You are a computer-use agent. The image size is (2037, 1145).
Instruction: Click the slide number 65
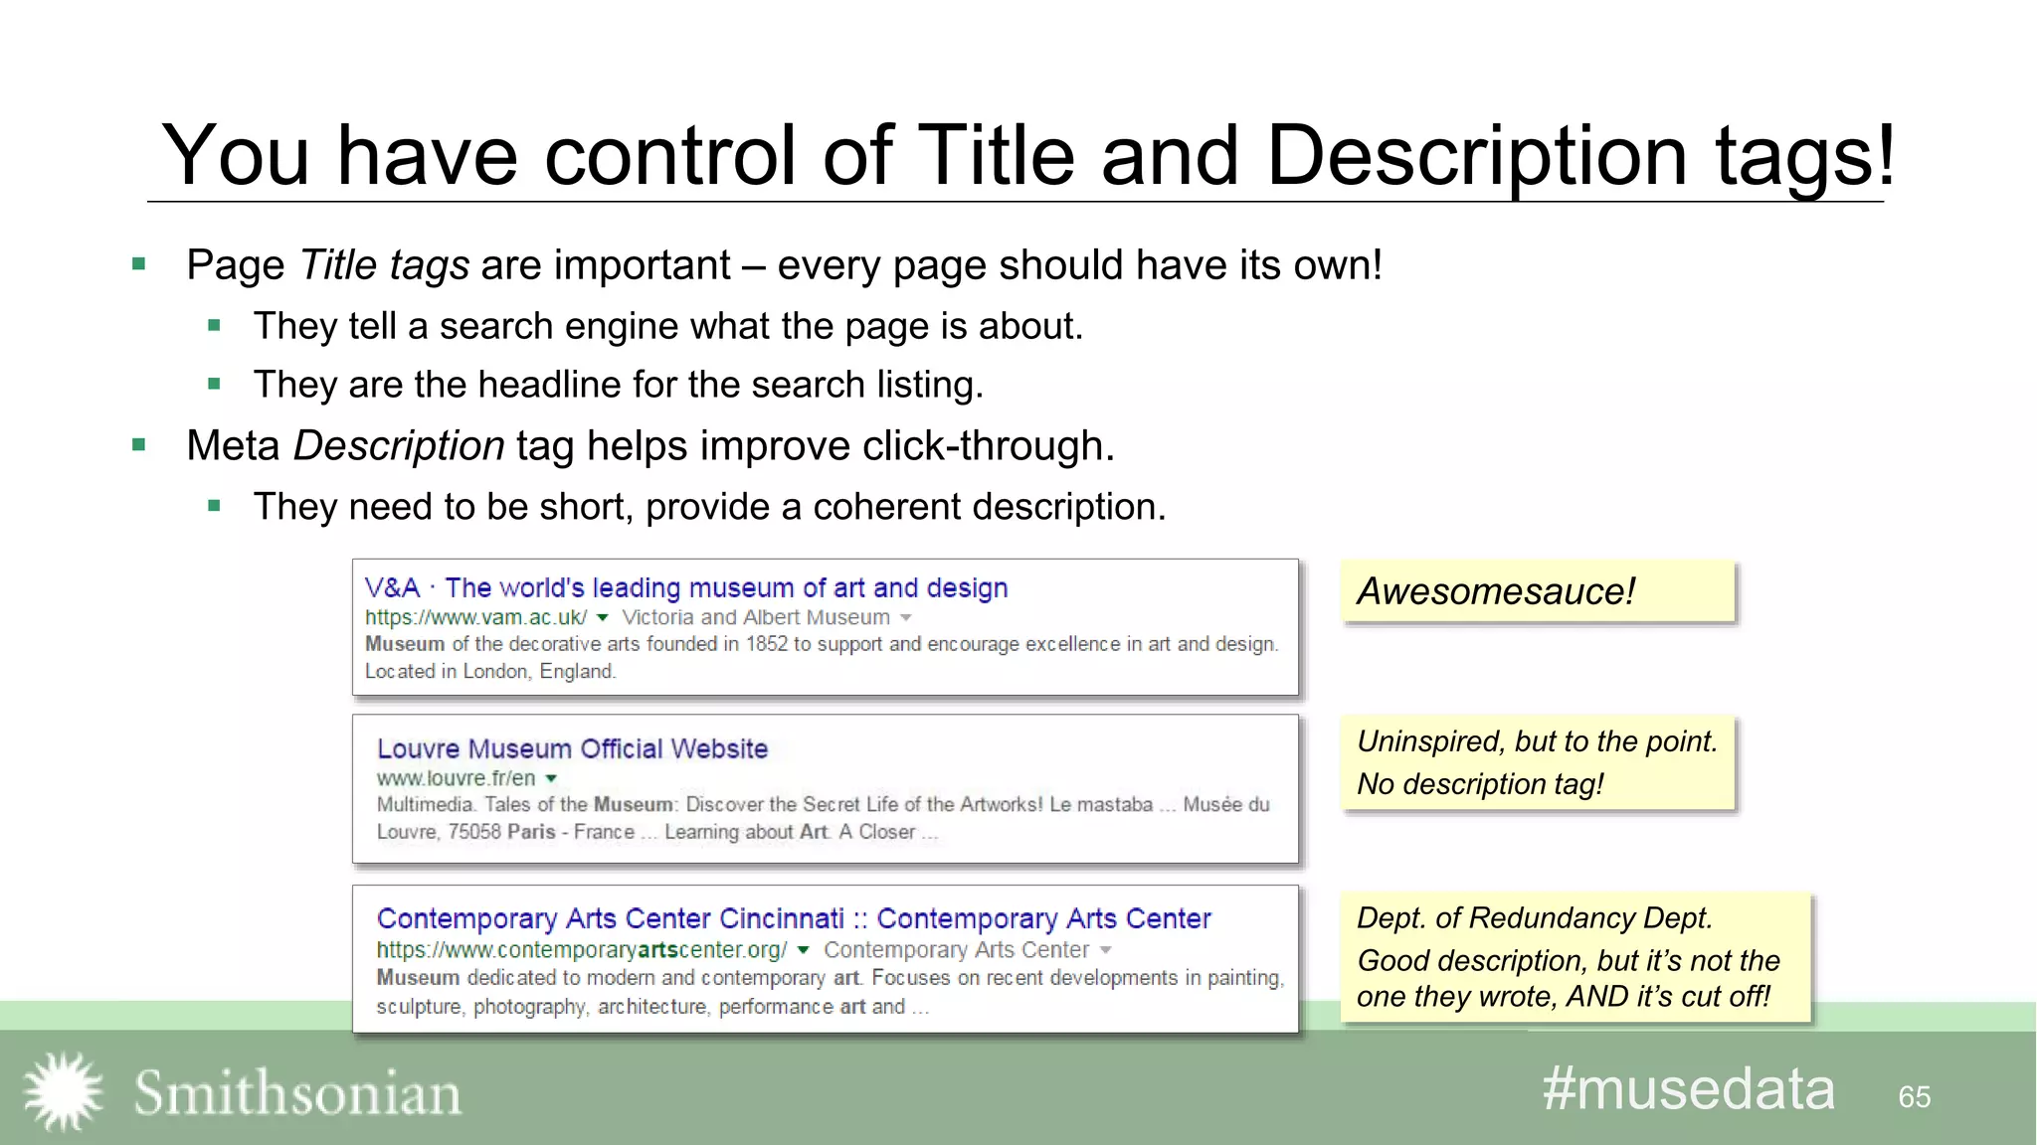click(x=1914, y=1096)
